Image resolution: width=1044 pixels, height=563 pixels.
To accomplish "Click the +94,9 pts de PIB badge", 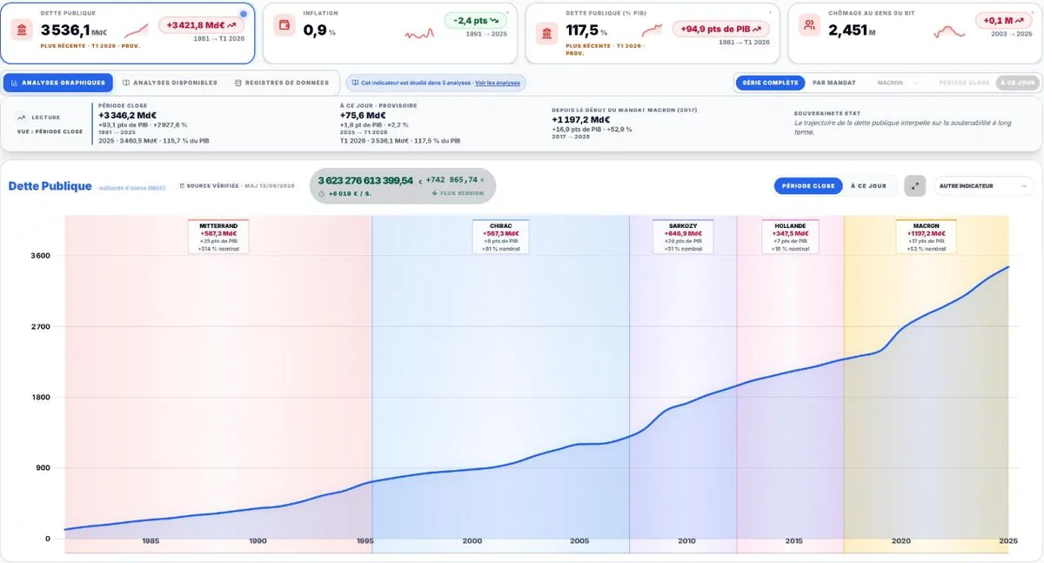I will pyautogui.click(x=721, y=29).
